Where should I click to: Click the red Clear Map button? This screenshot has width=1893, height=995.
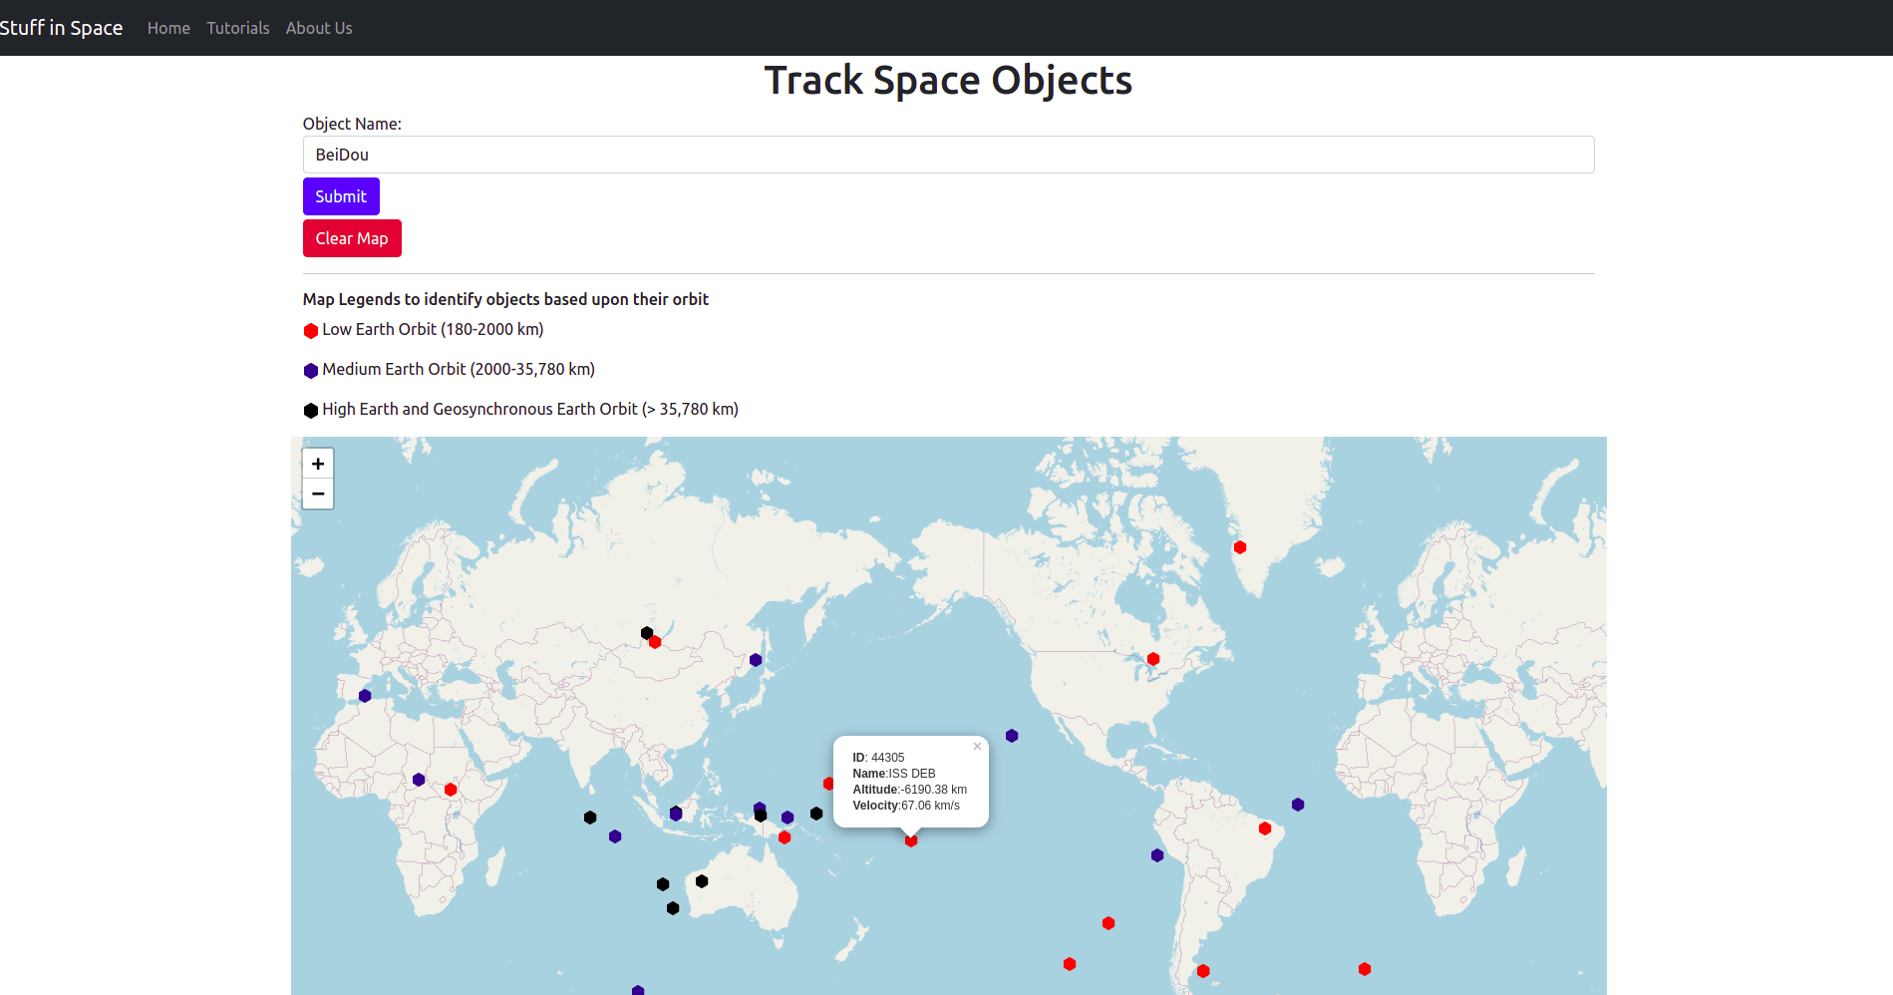[352, 238]
